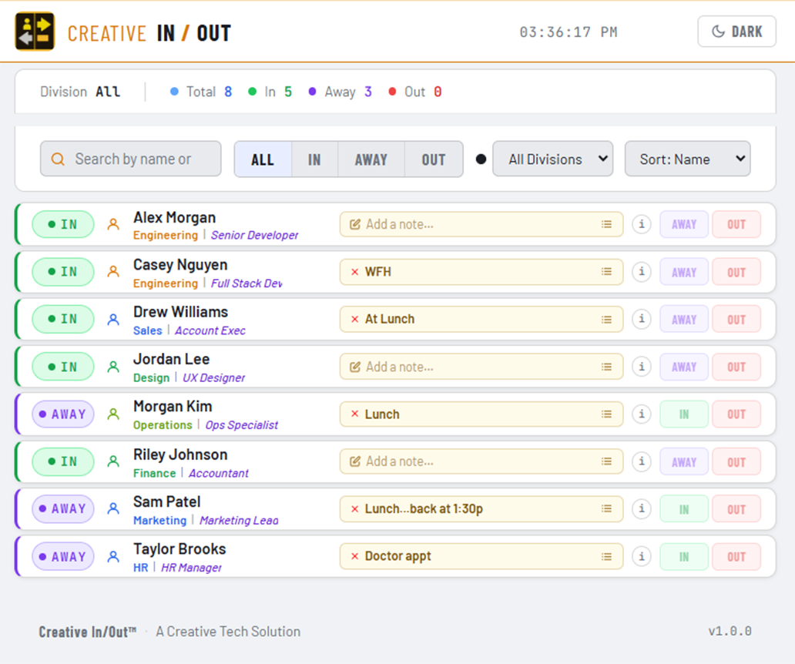795x664 pixels.
Task: Clear Morgan Kim's Lunch note
Action: 355,414
